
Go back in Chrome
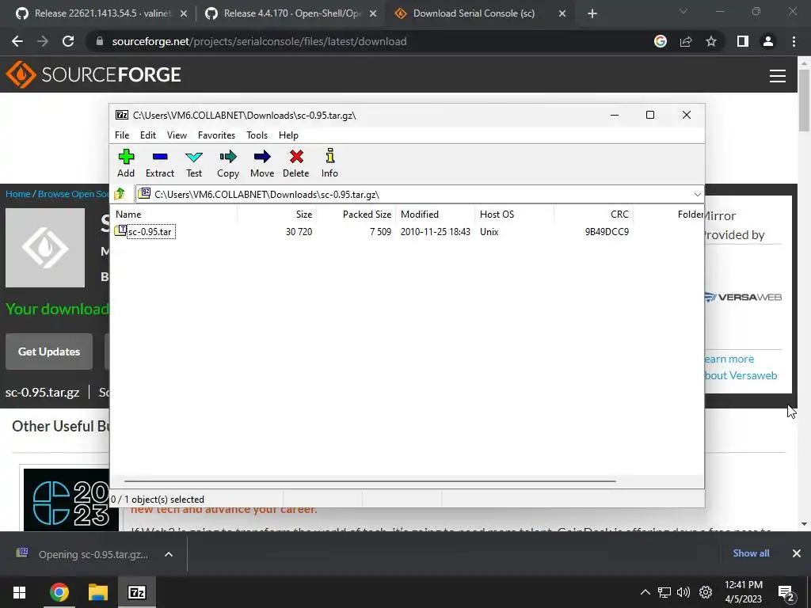point(17,41)
